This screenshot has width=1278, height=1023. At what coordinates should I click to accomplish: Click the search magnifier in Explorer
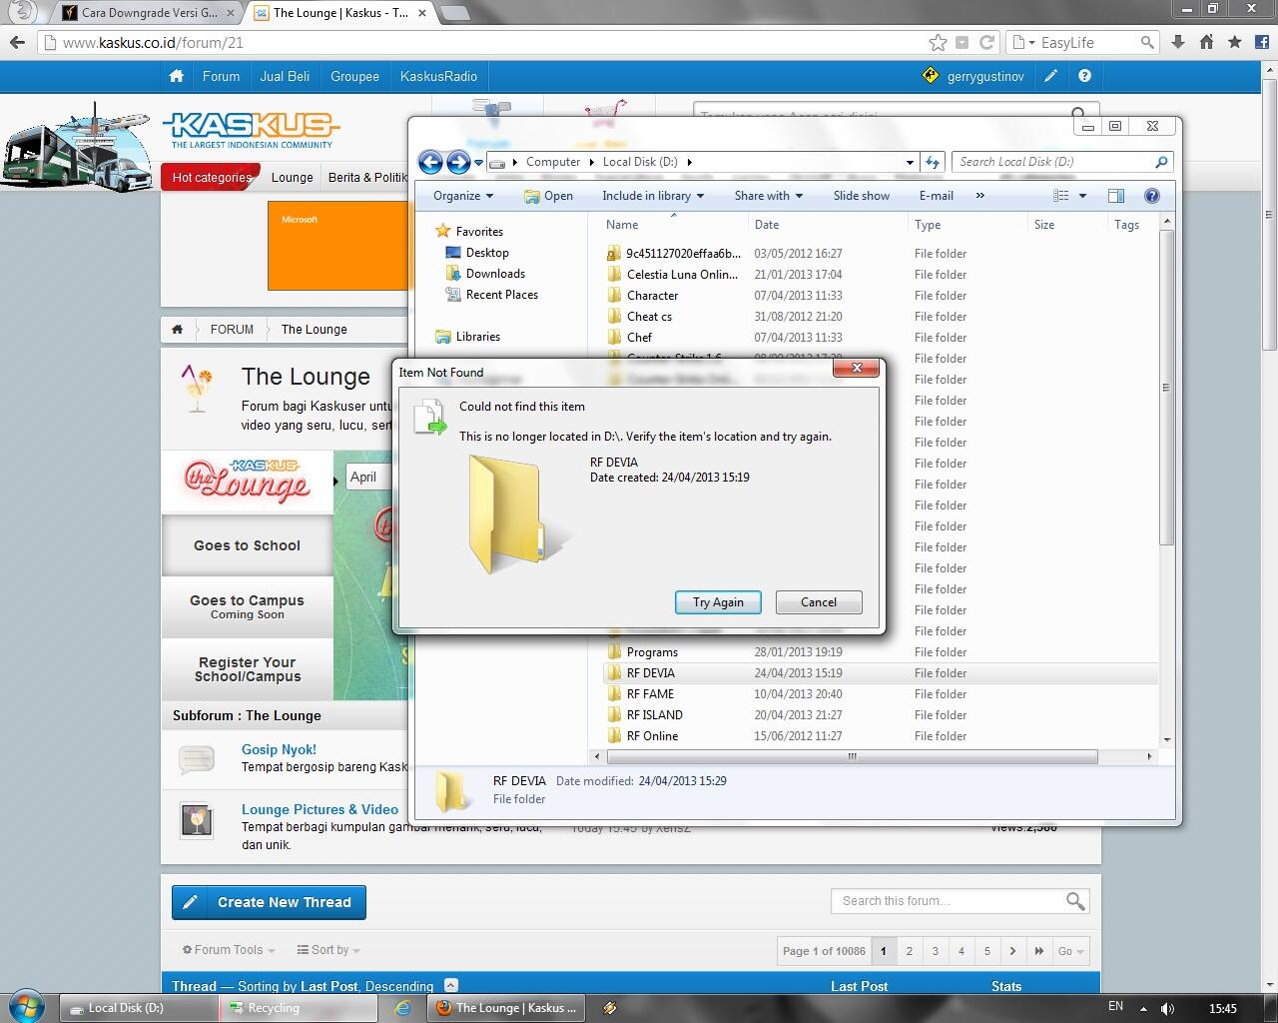pos(1161,162)
